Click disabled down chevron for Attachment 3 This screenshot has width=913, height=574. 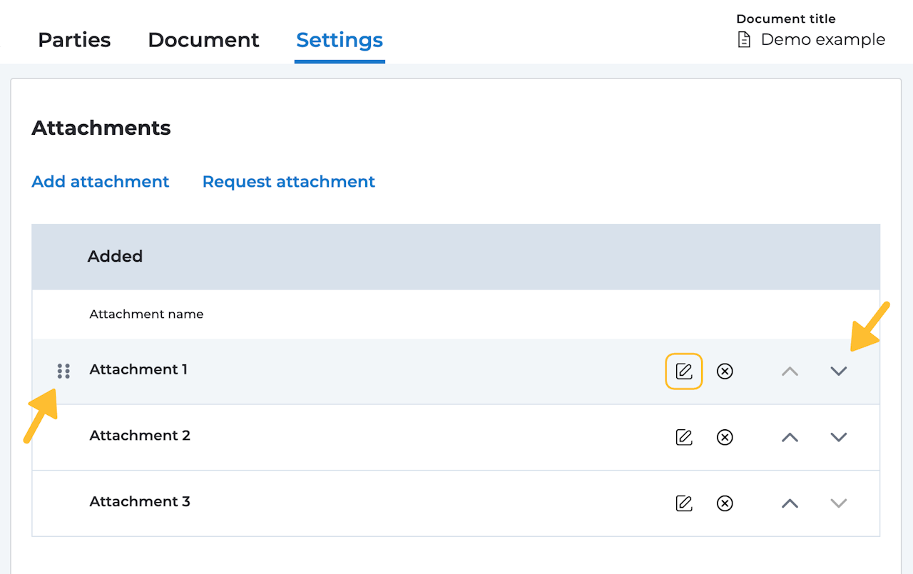tap(839, 503)
